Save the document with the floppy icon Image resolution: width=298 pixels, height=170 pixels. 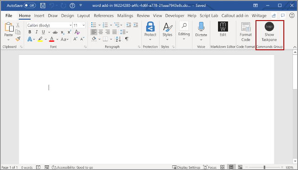pos(43,5)
